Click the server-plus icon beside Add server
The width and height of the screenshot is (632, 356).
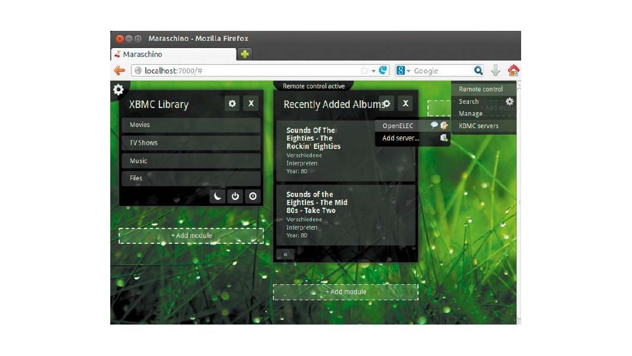444,138
